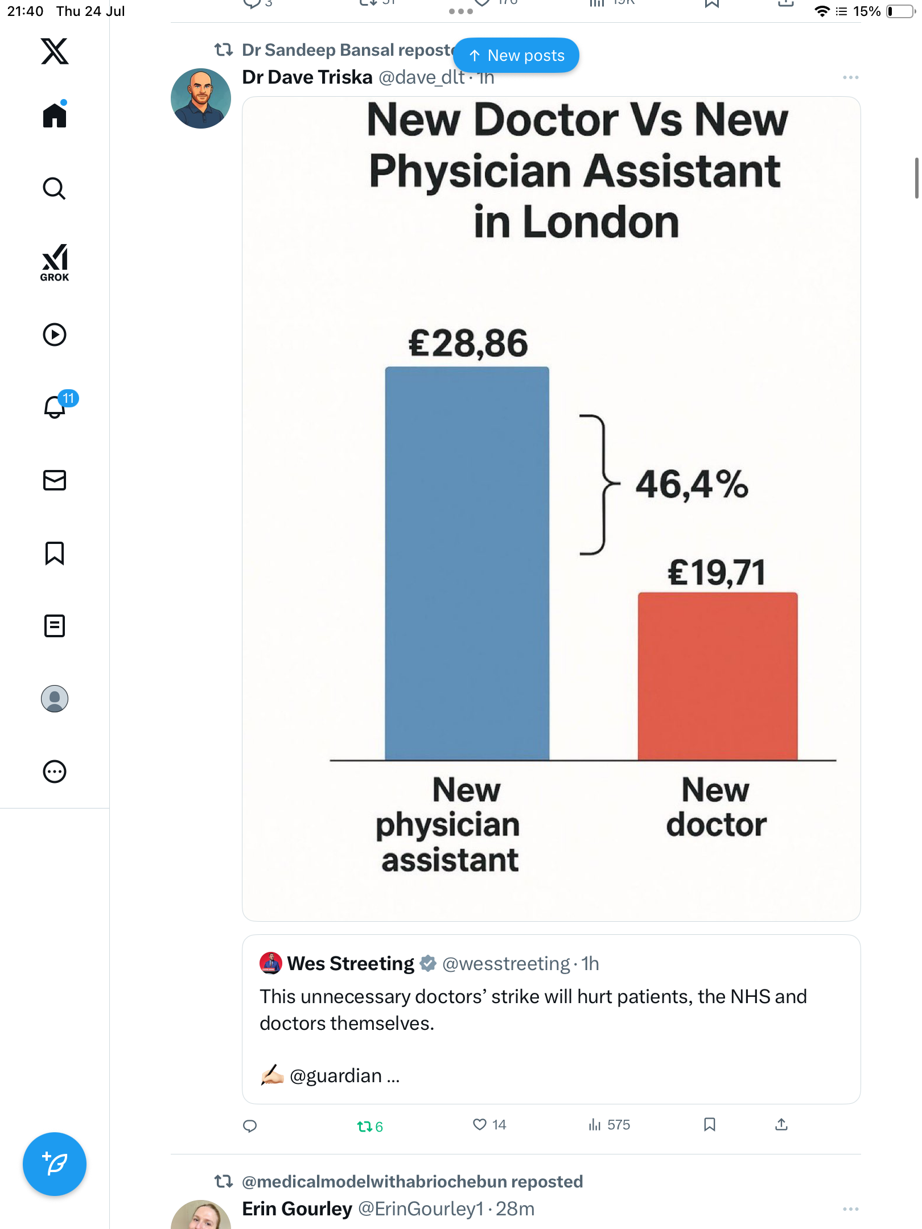
Task: Open more options for Erin Gourley's post
Action: pyautogui.click(x=851, y=1209)
